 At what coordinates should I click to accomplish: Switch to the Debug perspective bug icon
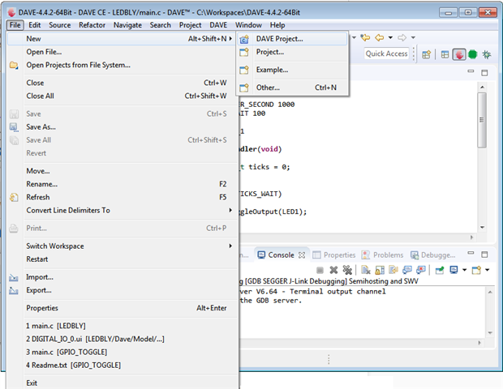(486, 54)
